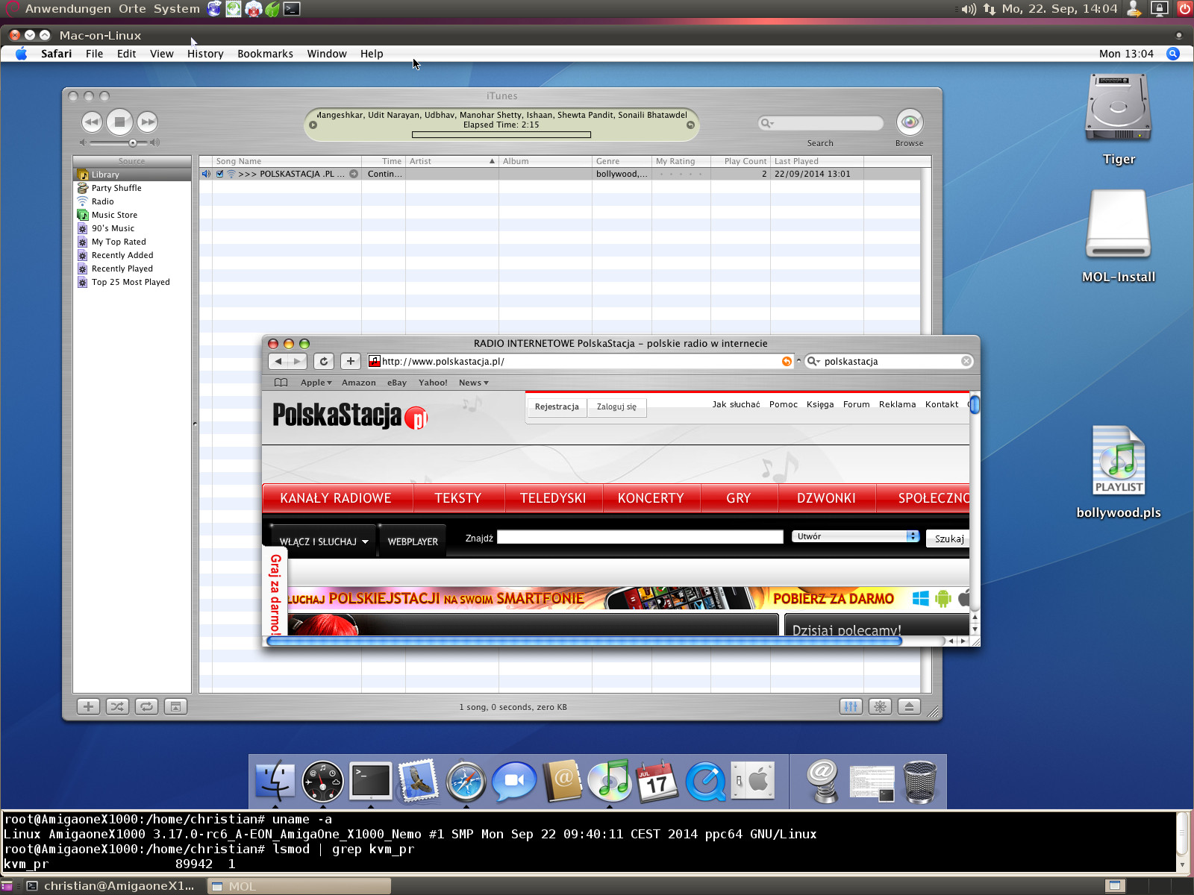This screenshot has height=895, width=1194.
Task: Click the Rejestracja link
Action: [557, 406]
